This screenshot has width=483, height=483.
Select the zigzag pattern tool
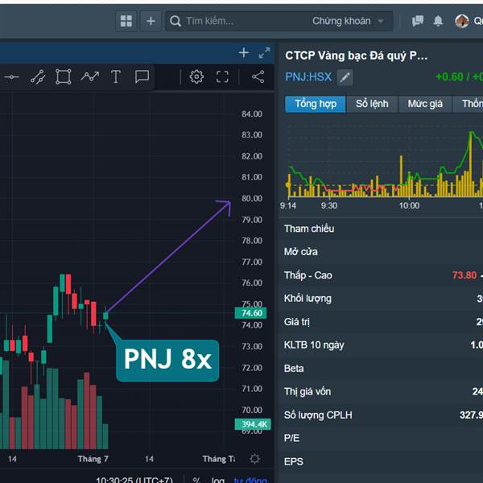coord(89,76)
